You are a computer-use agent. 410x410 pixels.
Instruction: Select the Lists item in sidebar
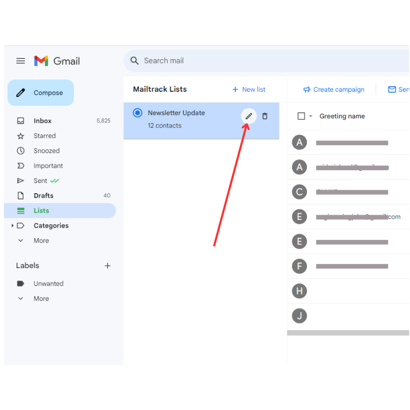tap(60, 211)
